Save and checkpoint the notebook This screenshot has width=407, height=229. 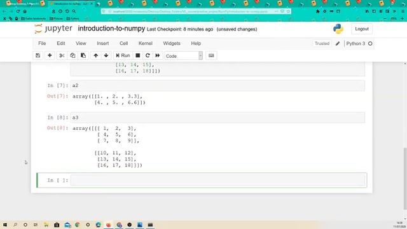[x=38, y=55]
